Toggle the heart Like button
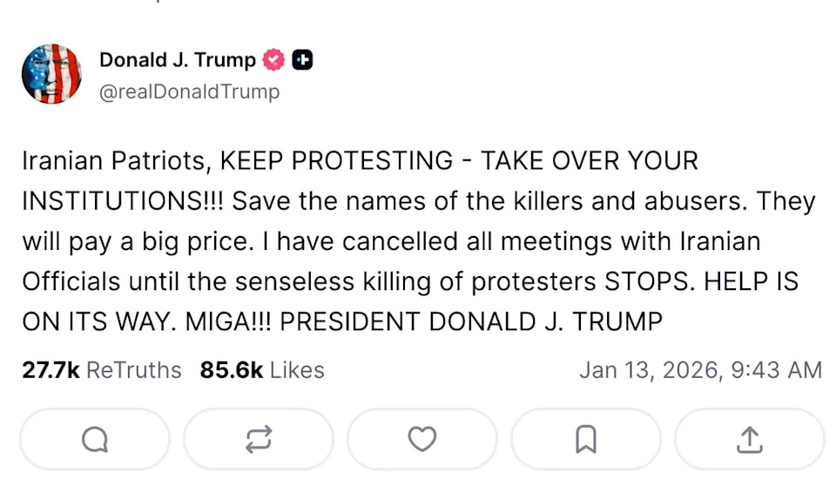Image resolution: width=836 pixels, height=493 pixels. pos(421,440)
